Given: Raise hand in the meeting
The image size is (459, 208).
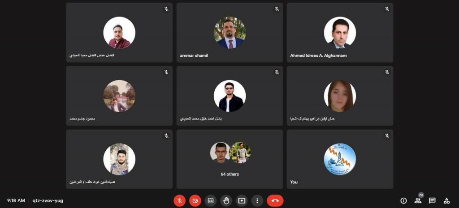Looking at the screenshot, I should [x=226, y=201].
